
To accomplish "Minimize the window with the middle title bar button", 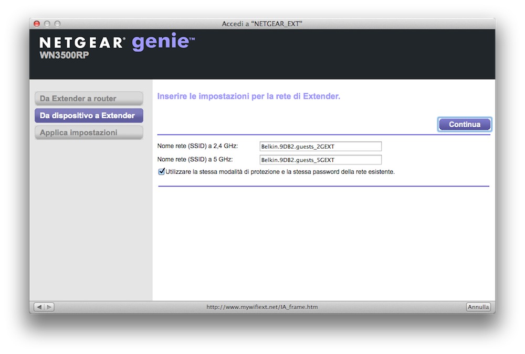I will tap(47, 24).
